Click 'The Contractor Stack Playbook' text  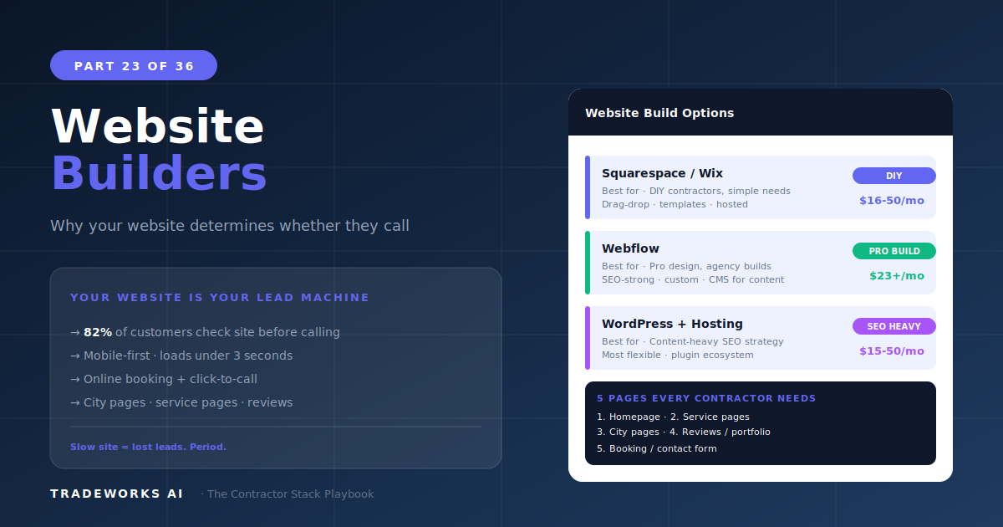[290, 494]
